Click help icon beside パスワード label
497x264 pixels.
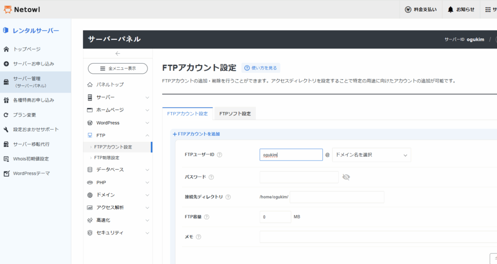[211, 177]
